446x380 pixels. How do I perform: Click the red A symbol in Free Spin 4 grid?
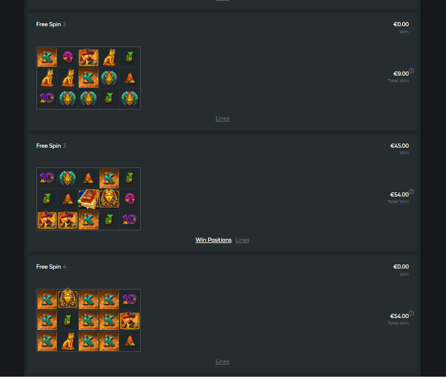pos(130,341)
